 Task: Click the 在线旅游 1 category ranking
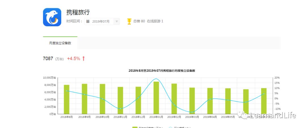(x=155, y=21)
